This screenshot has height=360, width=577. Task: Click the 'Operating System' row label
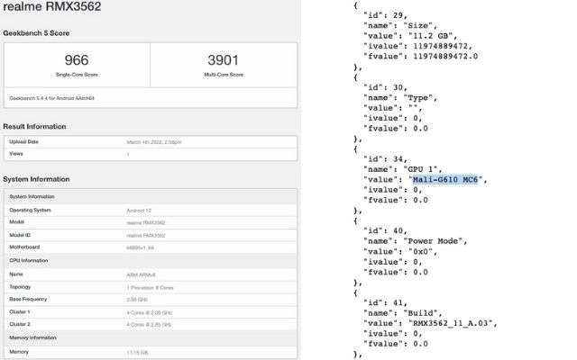(x=30, y=210)
